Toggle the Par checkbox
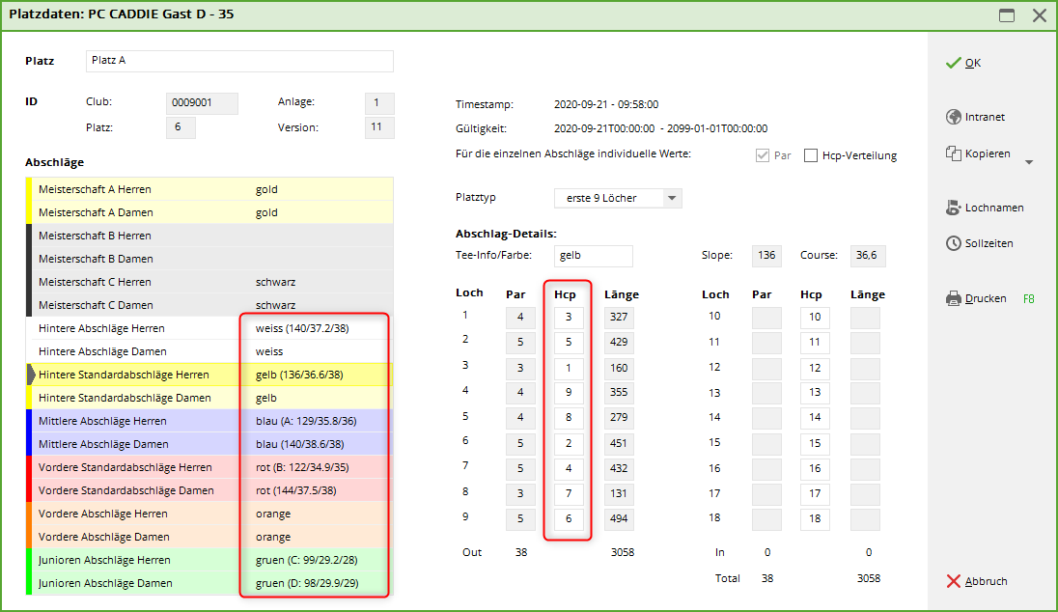1058x612 pixels. coord(762,155)
